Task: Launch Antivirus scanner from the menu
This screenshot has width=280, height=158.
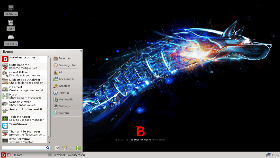Action: click(24, 59)
